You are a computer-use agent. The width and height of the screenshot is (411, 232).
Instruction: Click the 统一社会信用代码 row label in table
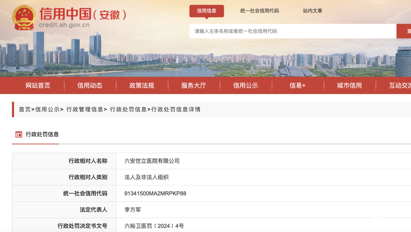point(85,194)
